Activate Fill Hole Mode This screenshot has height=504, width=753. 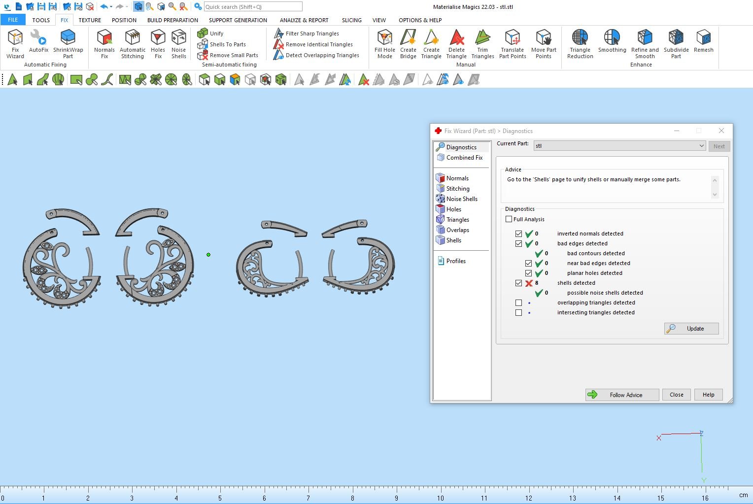point(384,43)
